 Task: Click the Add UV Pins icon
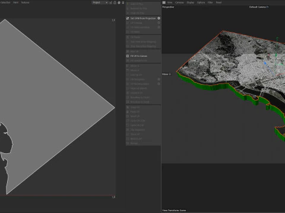128,4
